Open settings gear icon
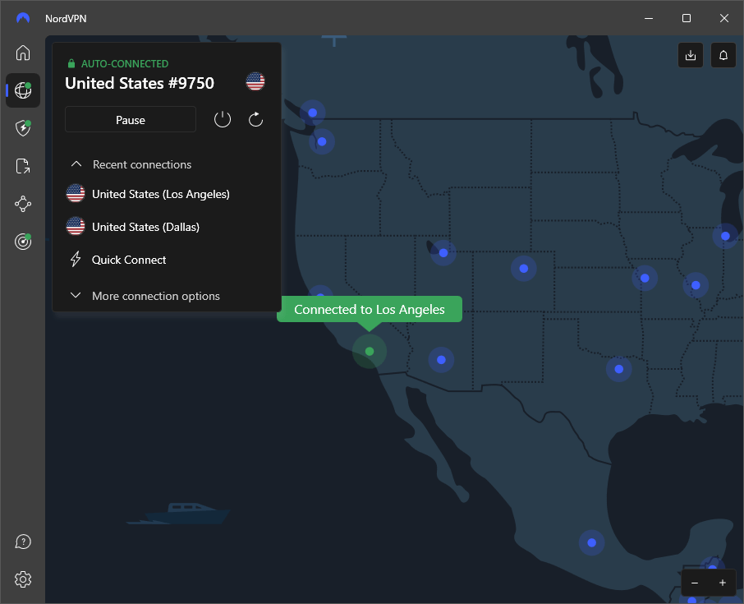The width and height of the screenshot is (744, 604). (23, 579)
